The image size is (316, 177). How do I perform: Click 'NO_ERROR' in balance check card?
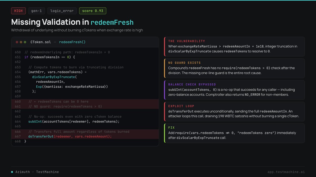(253, 95)
